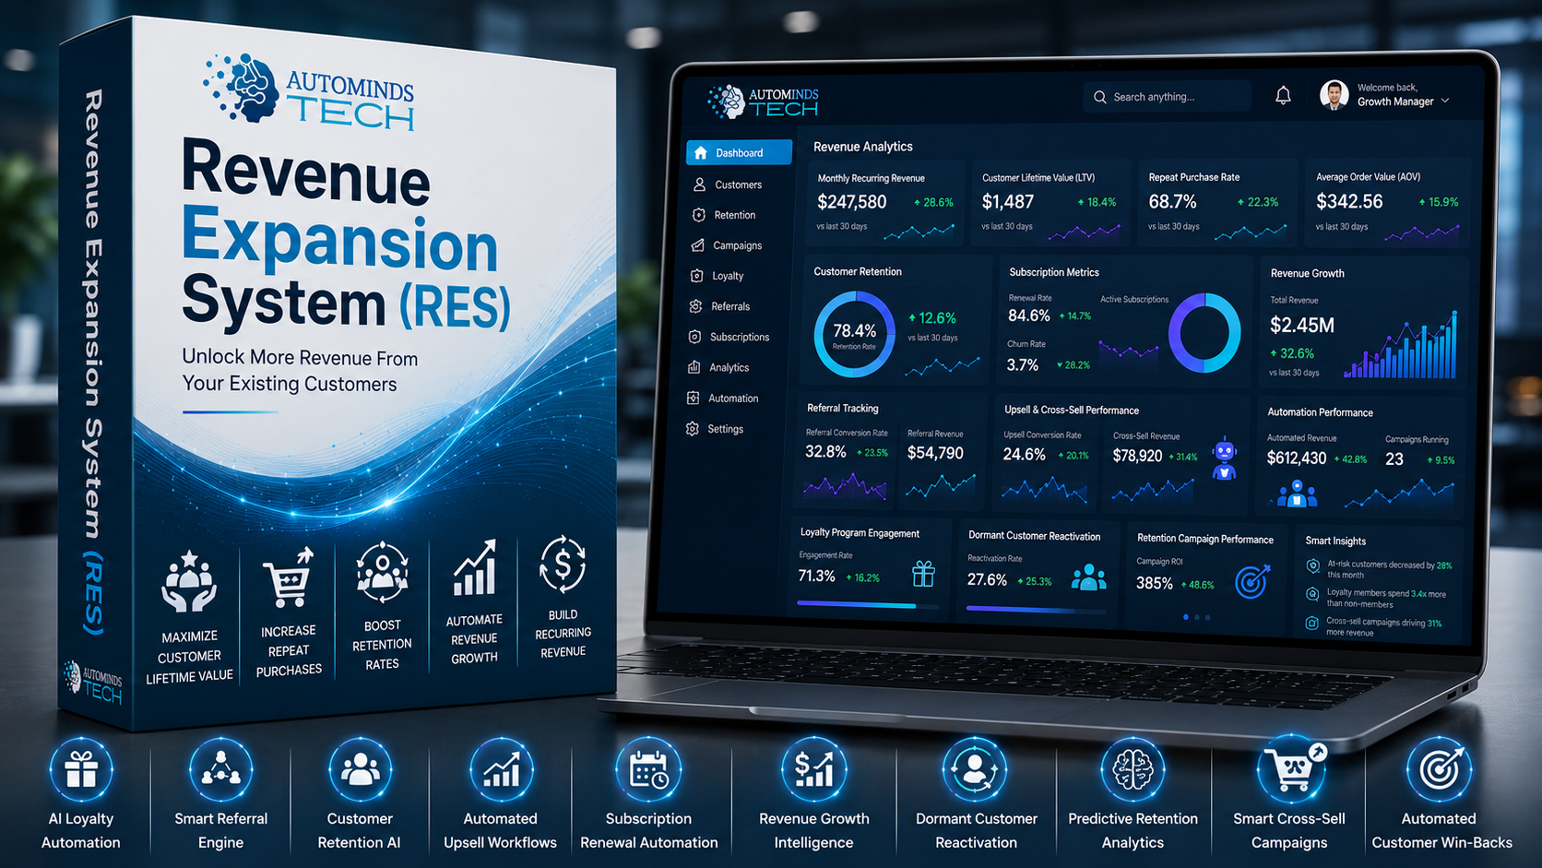The height and width of the screenshot is (868, 1542).
Task: Expand the Growth Manager account dropdown chevron
Action: pyautogui.click(x=1445, y=101)
